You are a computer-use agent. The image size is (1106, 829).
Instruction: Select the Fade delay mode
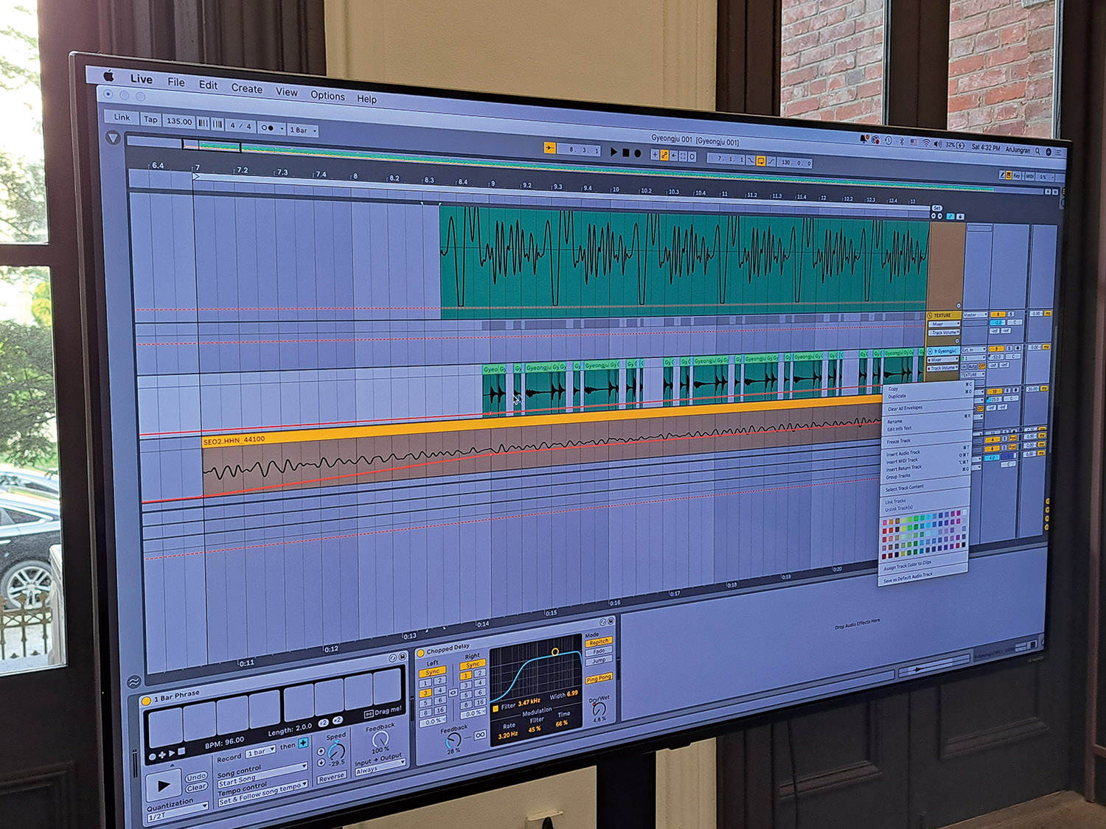(599, 651)
